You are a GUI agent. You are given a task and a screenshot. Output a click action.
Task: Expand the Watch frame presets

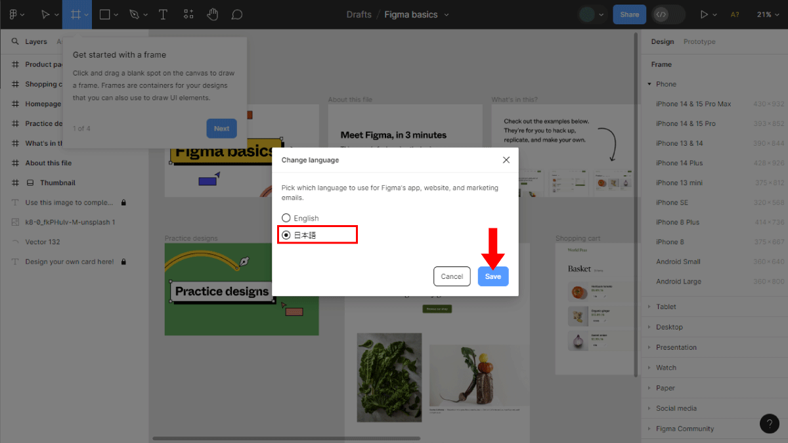(x=649, y=368)
